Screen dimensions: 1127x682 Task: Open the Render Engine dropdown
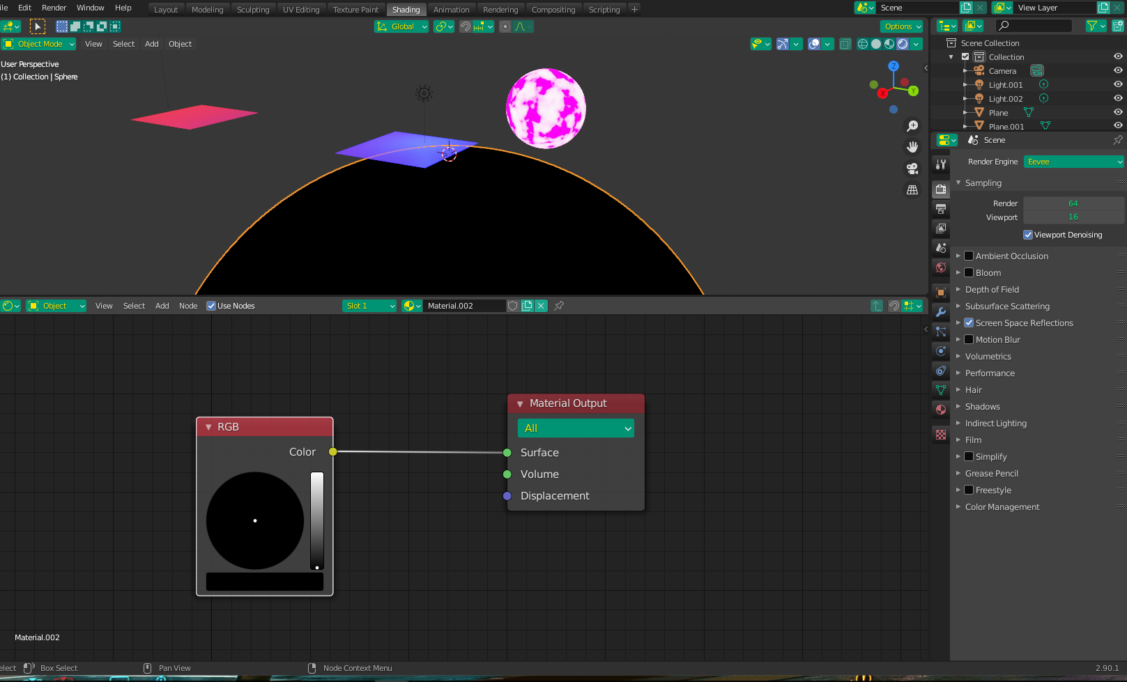click(1074, 162)
